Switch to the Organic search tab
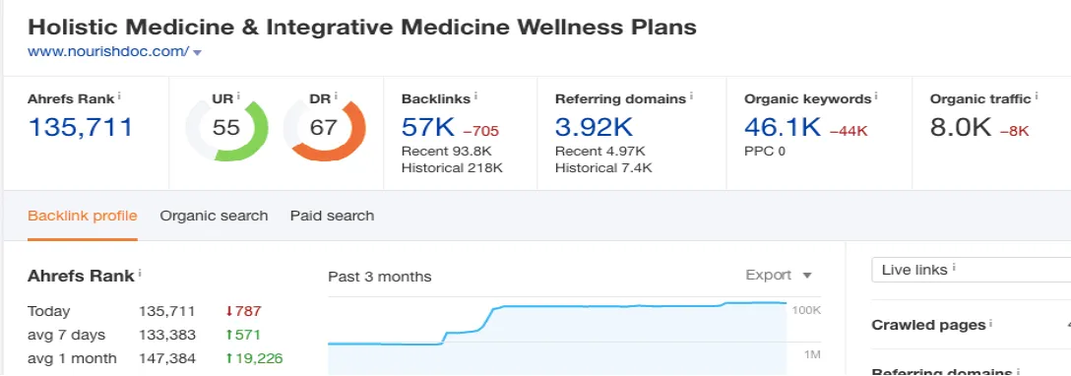This screenshot has height=376, width=1071. tap(214, 216)
